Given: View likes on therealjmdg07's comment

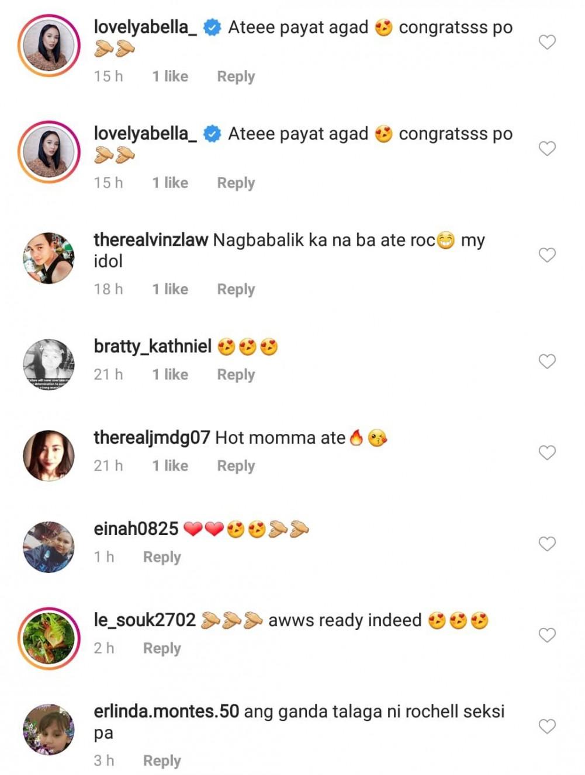Looking at the screenshot, I should [x=170, y=466].
